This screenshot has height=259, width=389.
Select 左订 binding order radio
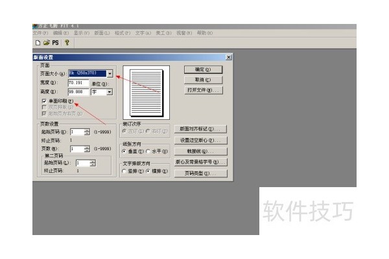pyautogui.click(x=124, y=131)
